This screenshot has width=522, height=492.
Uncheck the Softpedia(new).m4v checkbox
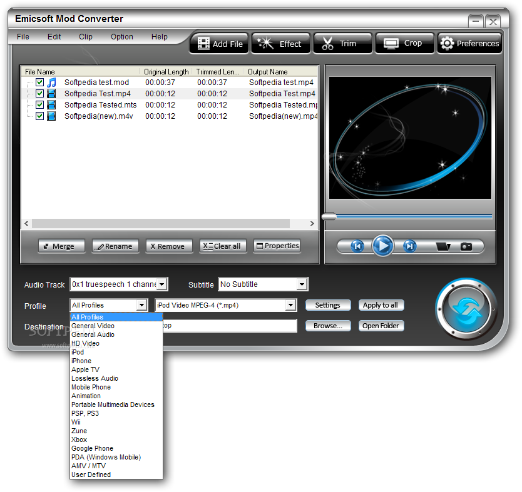[x=39, y=116]
